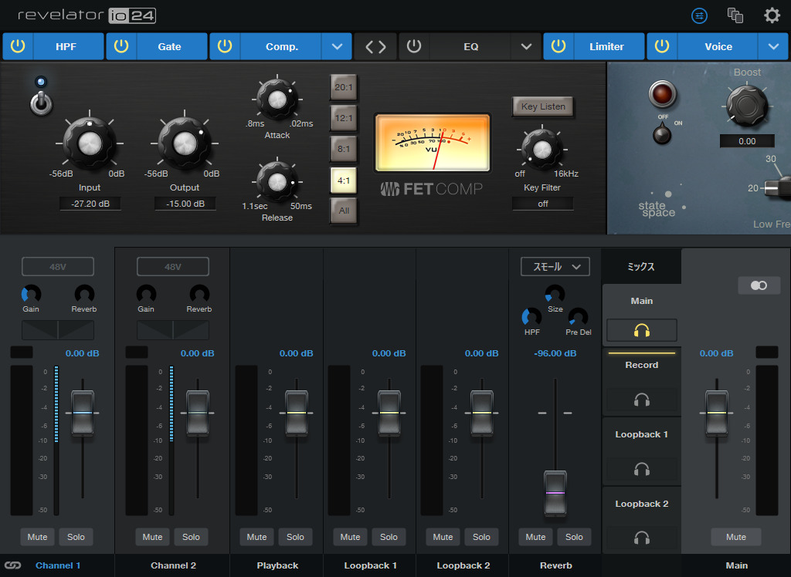Click Main mix headphone icon
This screenshot has height=577, width=791.
(642, 331)
